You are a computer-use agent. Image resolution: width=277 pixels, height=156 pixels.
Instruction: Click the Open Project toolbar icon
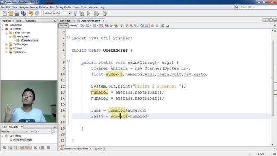point(17,13)
